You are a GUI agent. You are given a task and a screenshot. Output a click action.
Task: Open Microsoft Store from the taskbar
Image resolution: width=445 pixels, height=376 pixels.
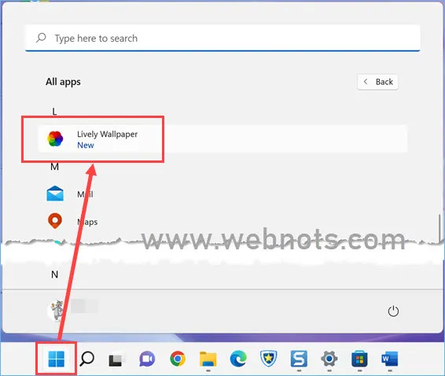point(359,359)
